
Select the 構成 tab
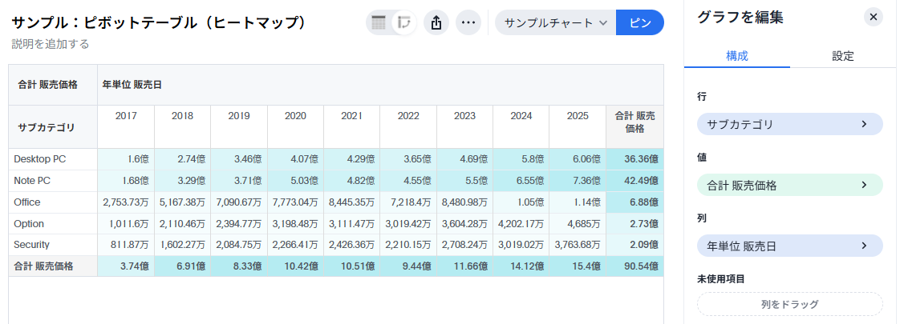(x=736, y=56)
